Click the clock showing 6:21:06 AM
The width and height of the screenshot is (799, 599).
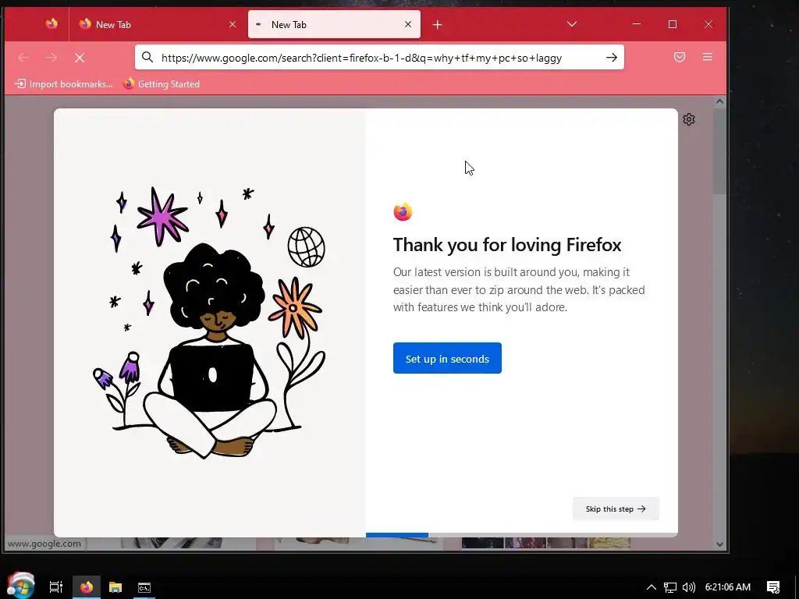728,587
